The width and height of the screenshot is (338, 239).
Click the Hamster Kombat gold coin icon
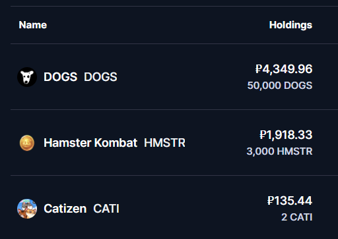click(27, 143)
